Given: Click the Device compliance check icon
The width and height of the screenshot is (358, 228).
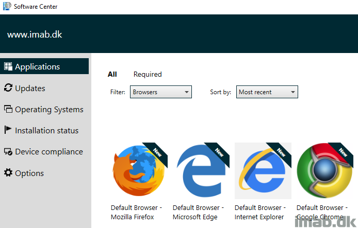Looking at the screenshot, I should point(8,152).
